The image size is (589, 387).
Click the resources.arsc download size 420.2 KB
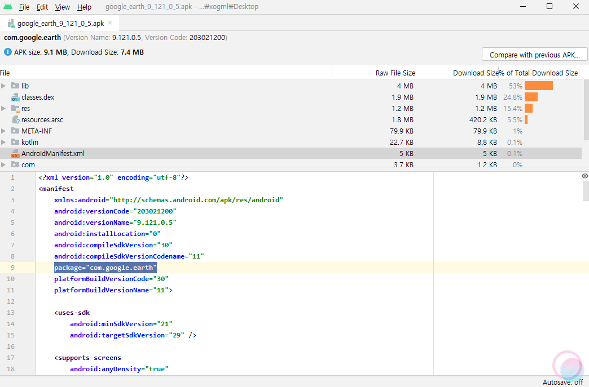pyautogui.click(x=483, y=119)
